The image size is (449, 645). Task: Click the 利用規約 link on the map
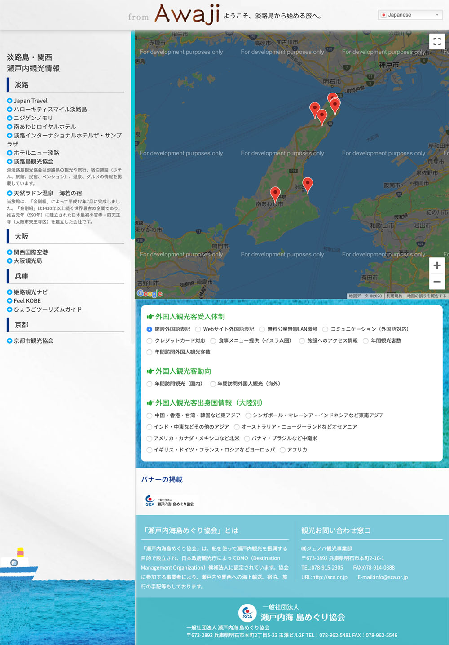pos(394,296)
